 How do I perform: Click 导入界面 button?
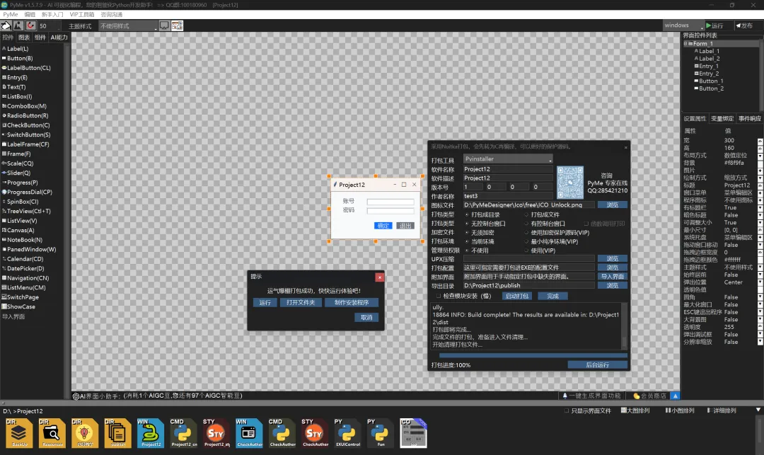(x=613, y=276)
